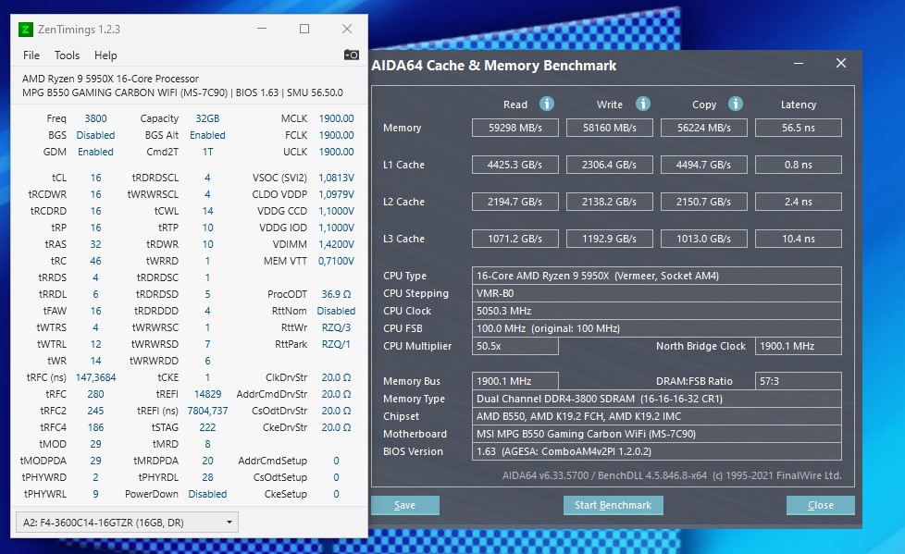Viewport: 905px width, 554px height.
Task: Open the File menu in ZenTimings
Action: point(31,55)
